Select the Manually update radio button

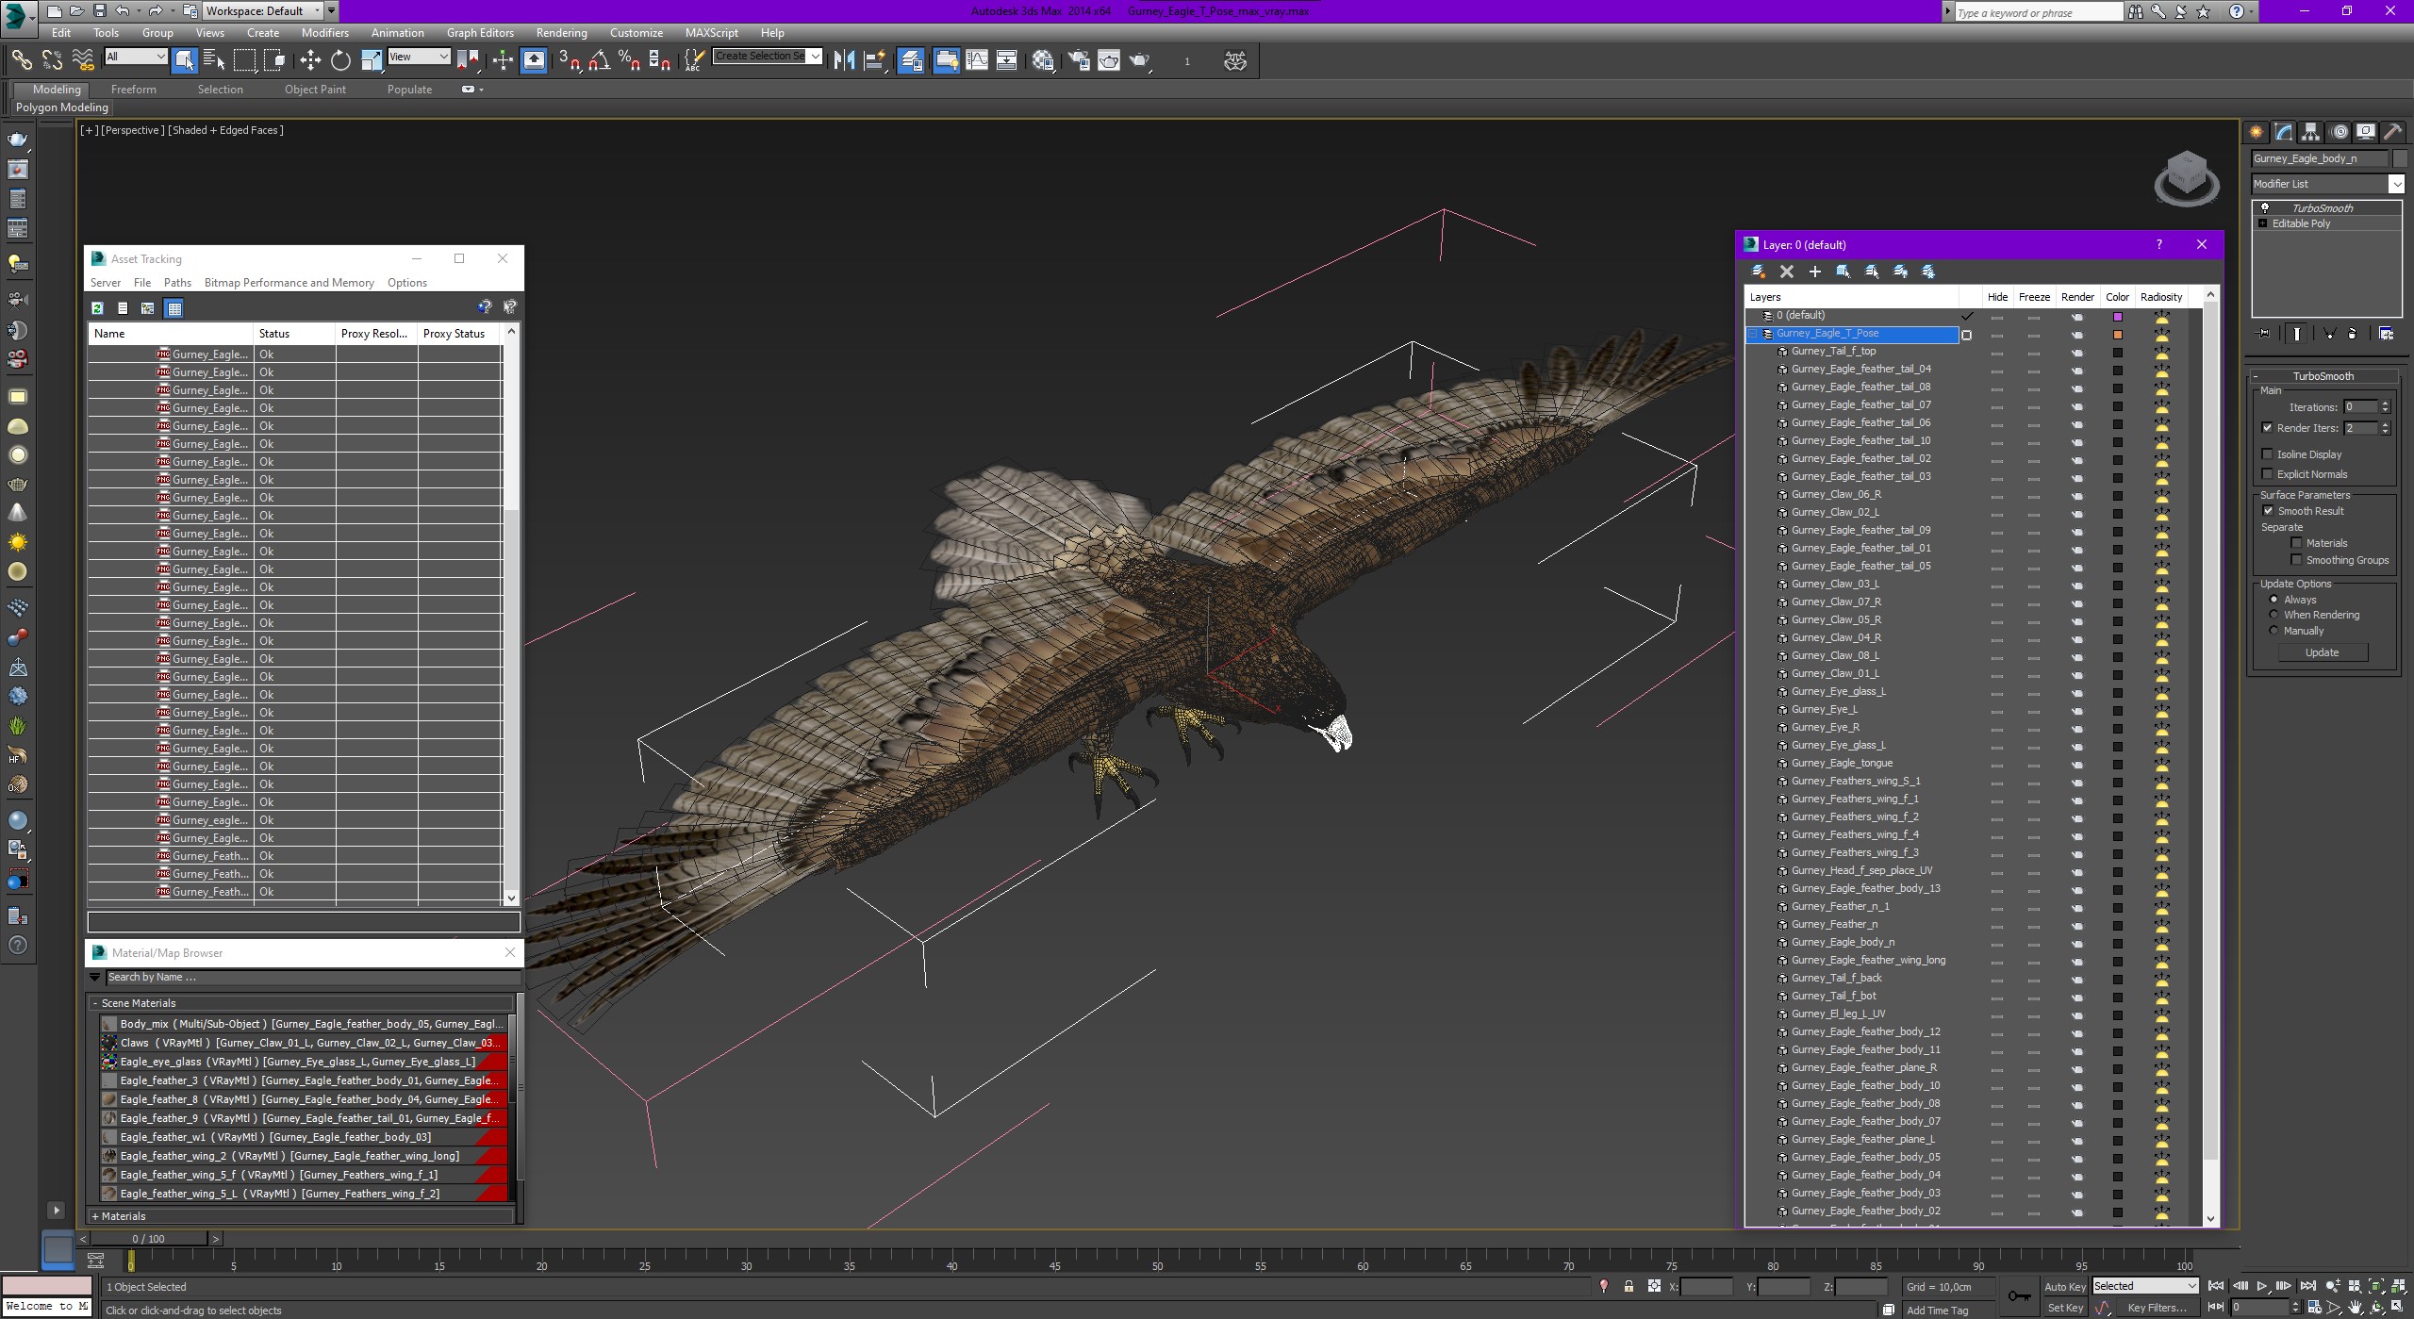[x=2273, y=631]
